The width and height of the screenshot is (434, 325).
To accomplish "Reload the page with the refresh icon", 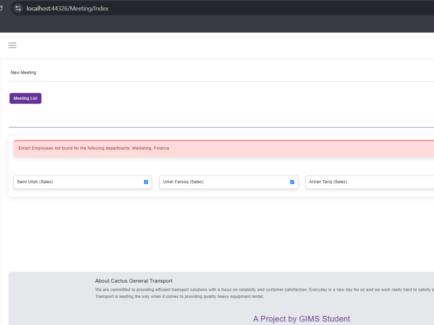I will click(1, 8).
